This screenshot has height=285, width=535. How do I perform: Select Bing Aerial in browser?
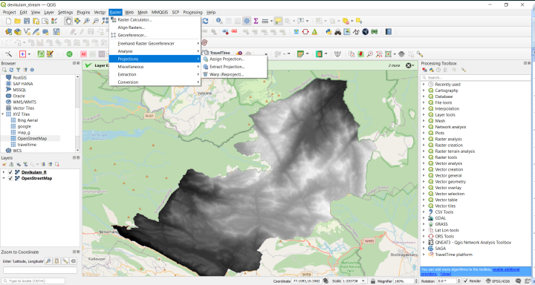pos(27,120)
